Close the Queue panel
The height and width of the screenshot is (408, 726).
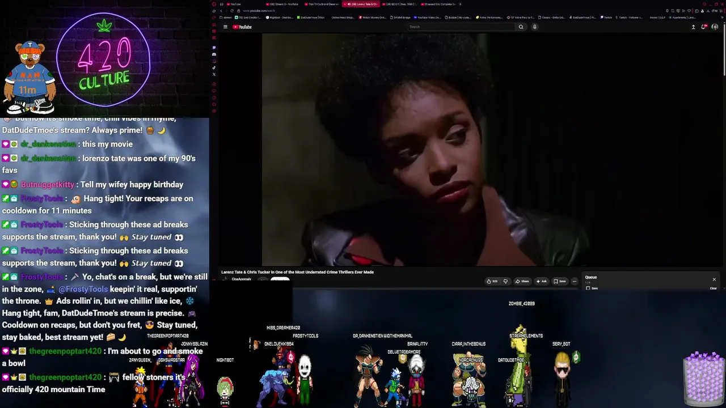(714, 279)
